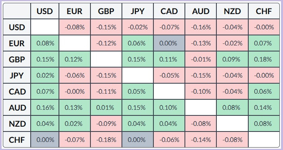Click the CHF versus GBP -0.18% cell

(106, 140)
